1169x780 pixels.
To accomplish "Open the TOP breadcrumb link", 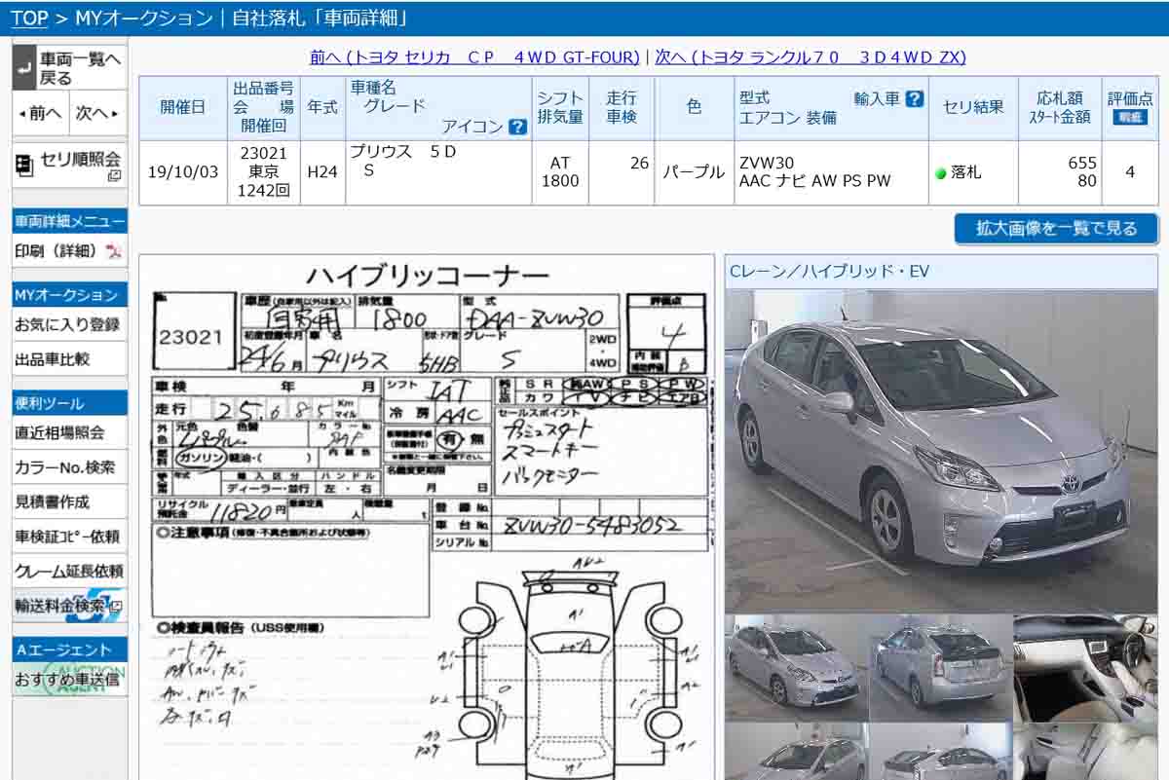I will click(x=30, y=18).
